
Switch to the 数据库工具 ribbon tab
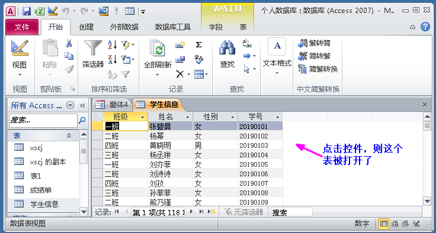tap(172, 27)
